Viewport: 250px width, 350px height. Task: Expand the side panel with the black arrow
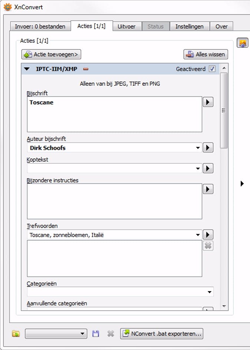click(x=242, y=184)
